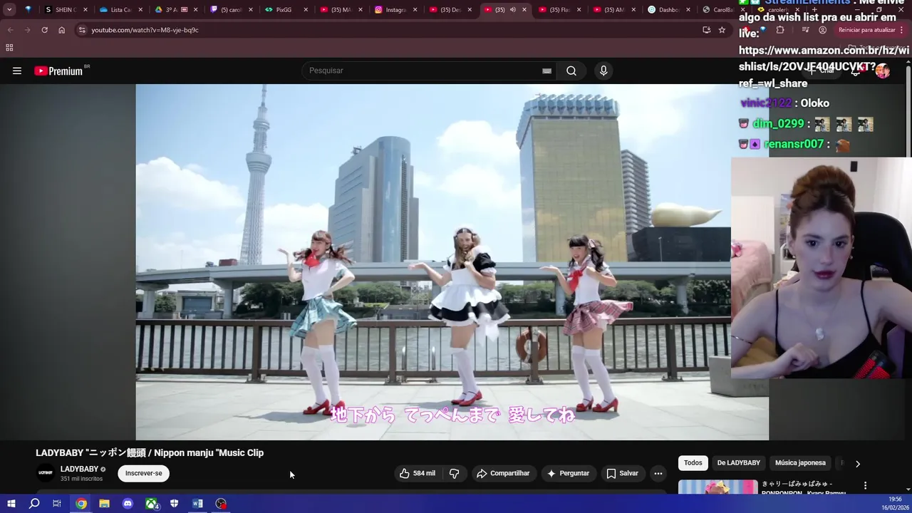Open Microsoft Word from the taskbar
This screenshot has height=513, width=912.
(197, 504)
